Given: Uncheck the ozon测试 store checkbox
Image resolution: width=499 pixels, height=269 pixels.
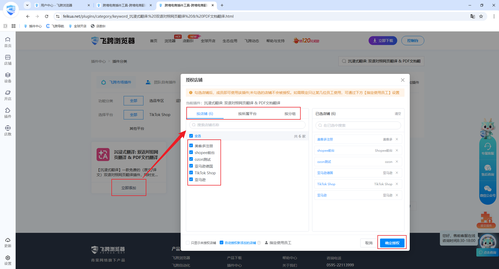Looking at the screenshot, I should tap(191, 159).
